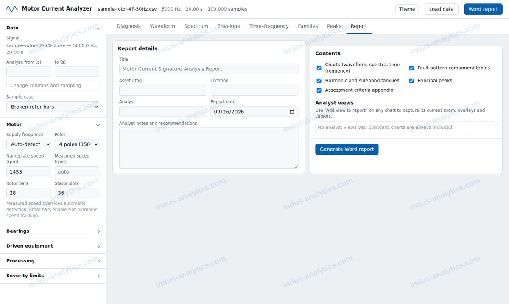Expand the Severity limits section
The image size is (509, 304).
[x=53, y=276]
